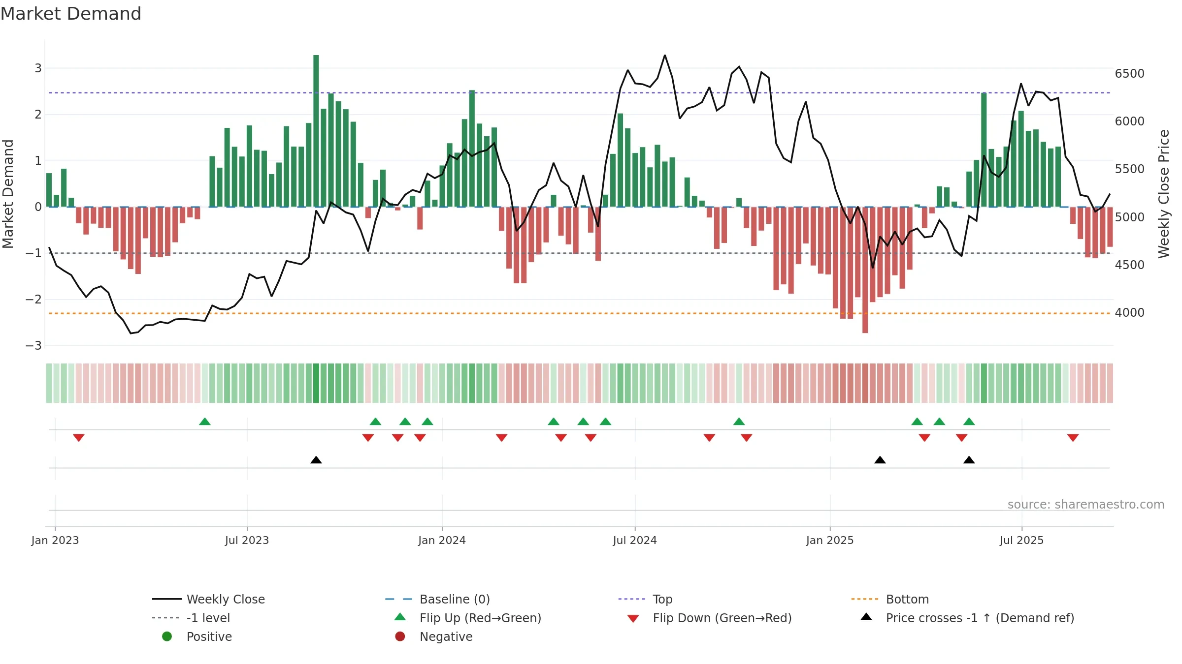The image size is (1182, 664).
Task: Click the 4500 price axis value
Action: [x=1130, y=265]
